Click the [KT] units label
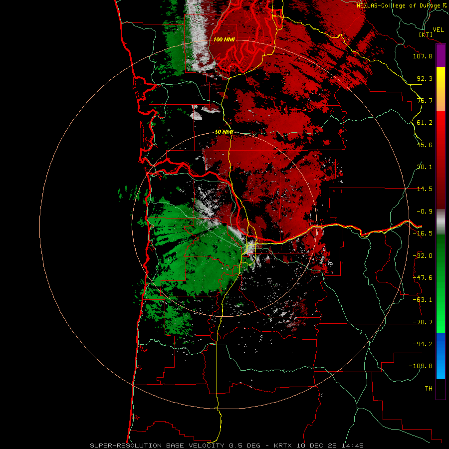Image resolution: width=449 pixels, height=449 pixels. point(426,34)
